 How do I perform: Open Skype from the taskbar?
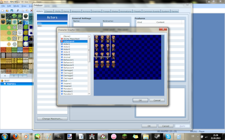pyautogui.click(x=168, y=137)
